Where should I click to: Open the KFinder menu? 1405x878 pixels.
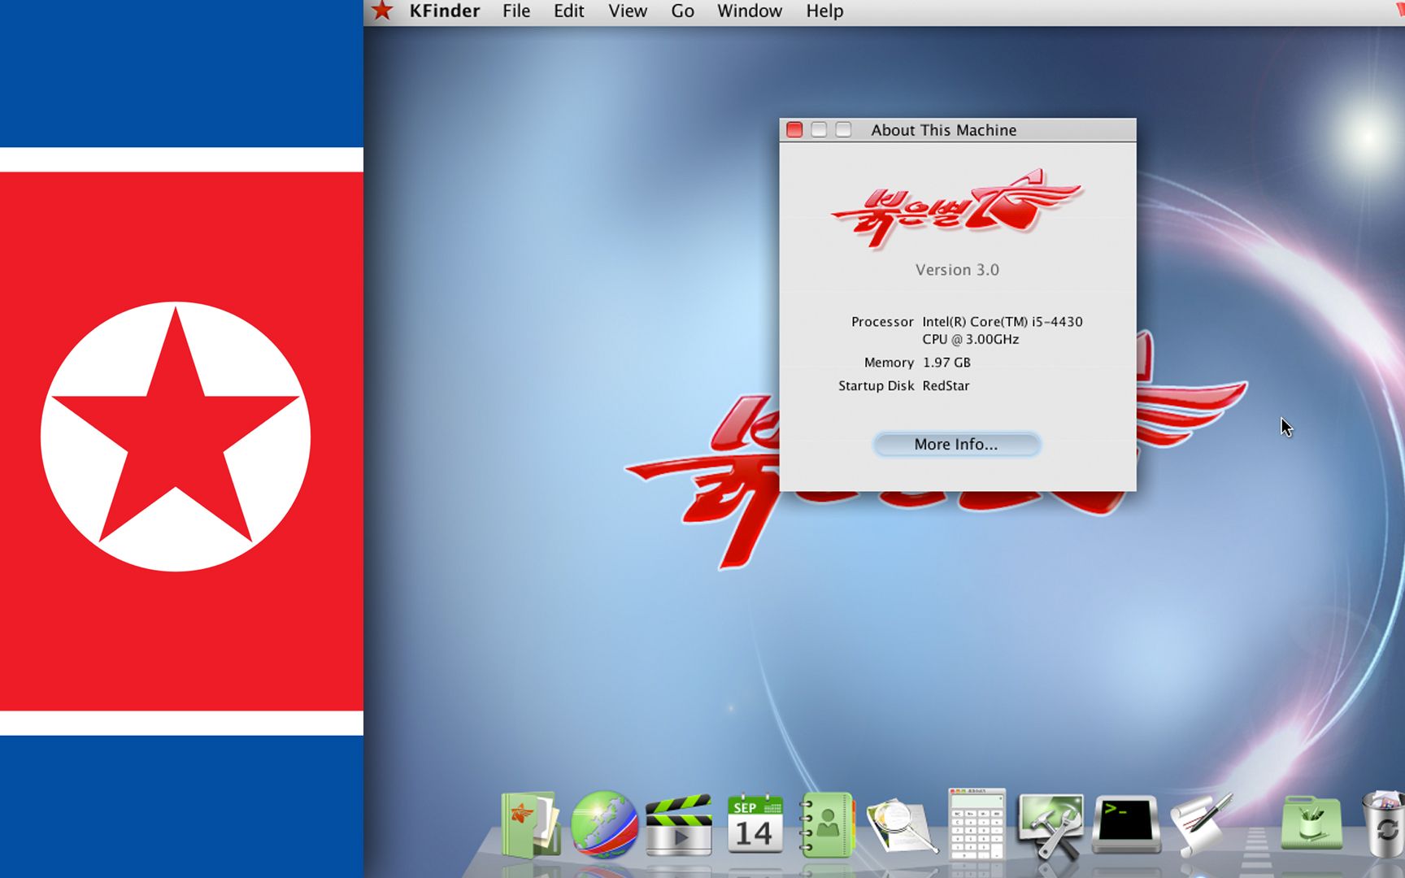[x=443, y=11]
